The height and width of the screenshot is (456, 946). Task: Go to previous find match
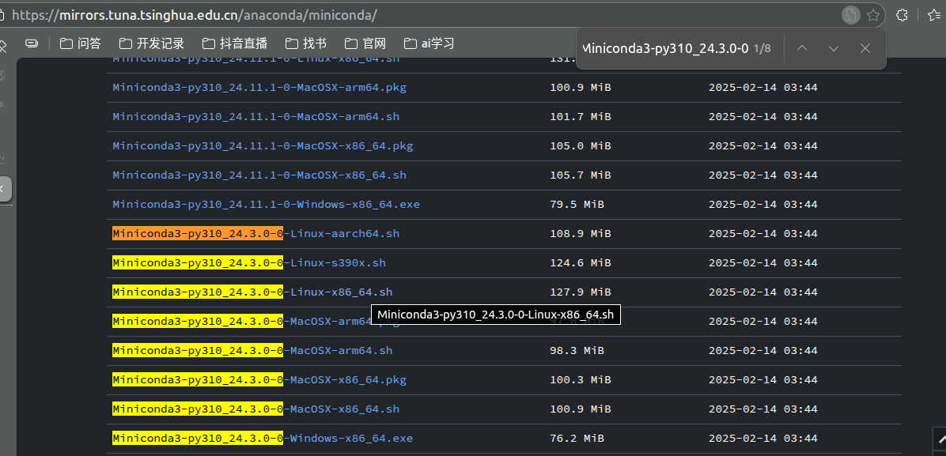pyautogui.click(x=802, y=48)
